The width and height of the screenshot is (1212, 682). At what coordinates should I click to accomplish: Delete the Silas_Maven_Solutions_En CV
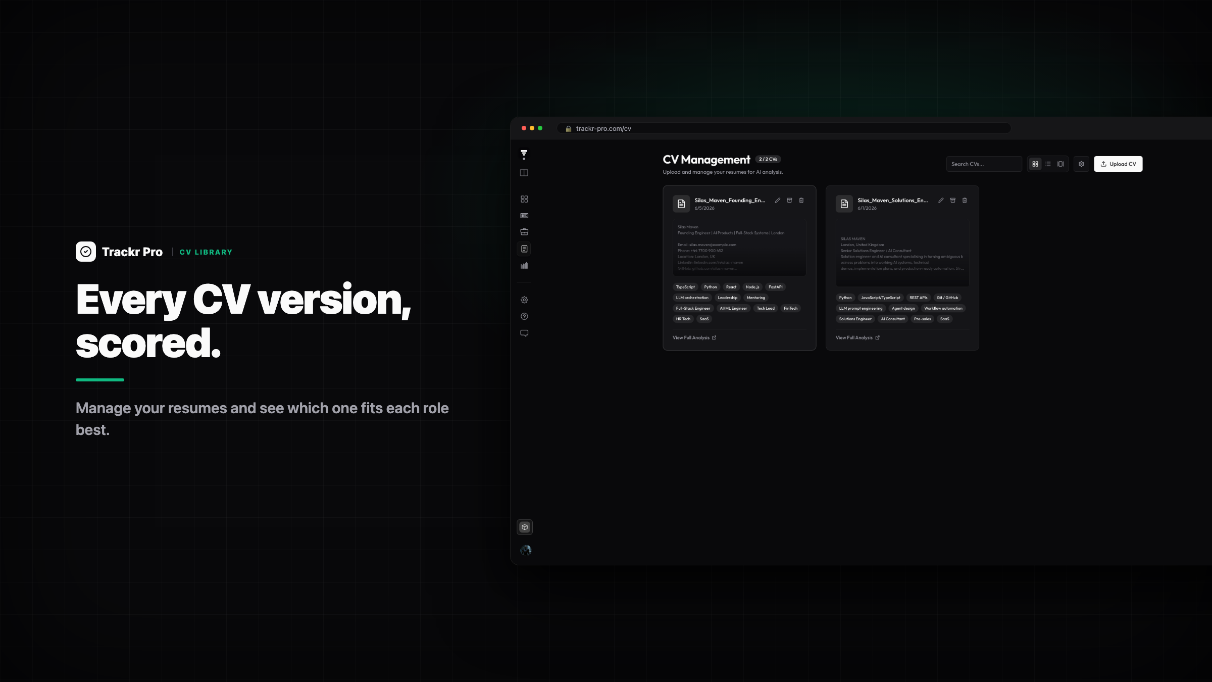pos(965,201)
